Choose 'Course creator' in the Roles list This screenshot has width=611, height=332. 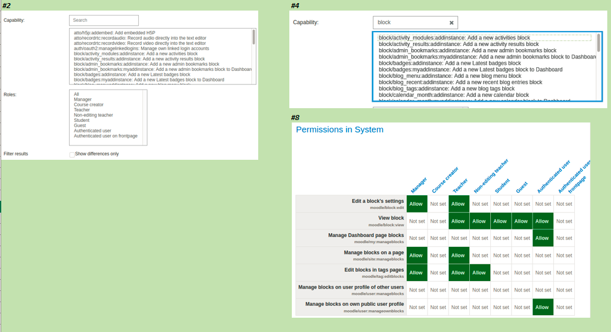click(88, 104)
